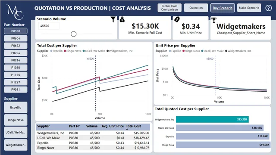Click the Expellio table row name
276x155 pixels.
pyautogui.click(x=43, y=143)
